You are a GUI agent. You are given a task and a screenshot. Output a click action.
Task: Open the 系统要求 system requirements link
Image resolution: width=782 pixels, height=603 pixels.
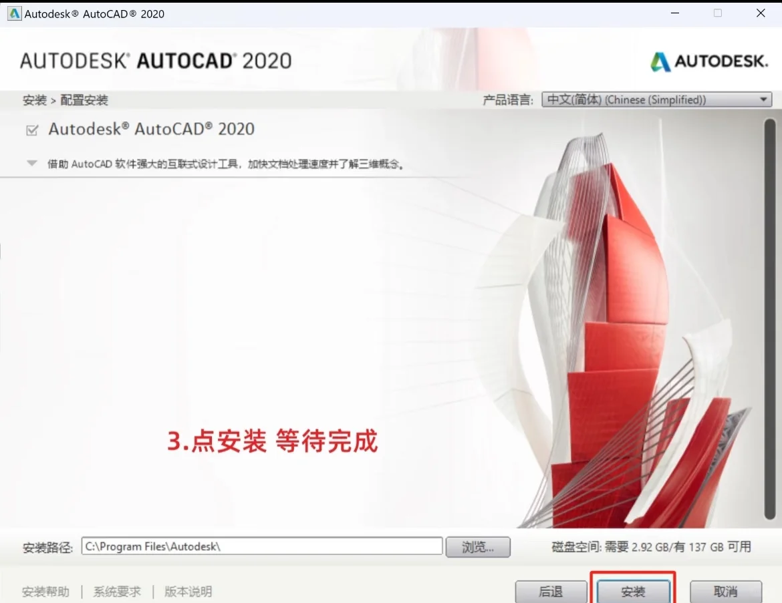tap(117, 591)
